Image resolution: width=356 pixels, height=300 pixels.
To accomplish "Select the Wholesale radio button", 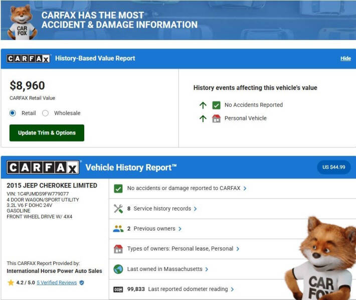I will click(46, 113).
